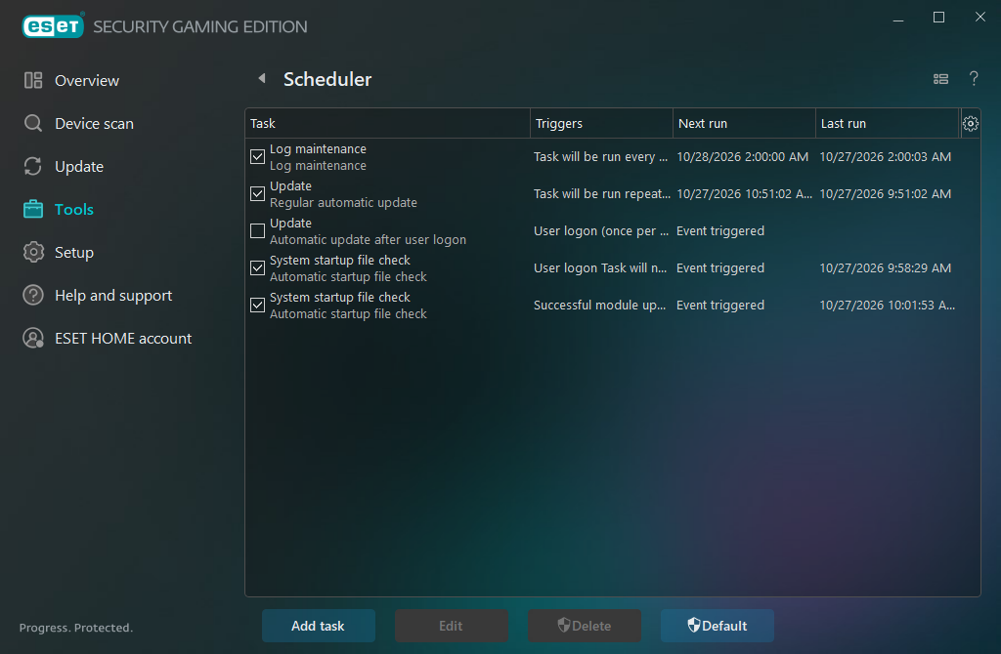Image resolution: width=1001 pixels, height=654 pixels.
Task: Click next run value 10/27/2026 10:51:02
Action: coord(744,194)
